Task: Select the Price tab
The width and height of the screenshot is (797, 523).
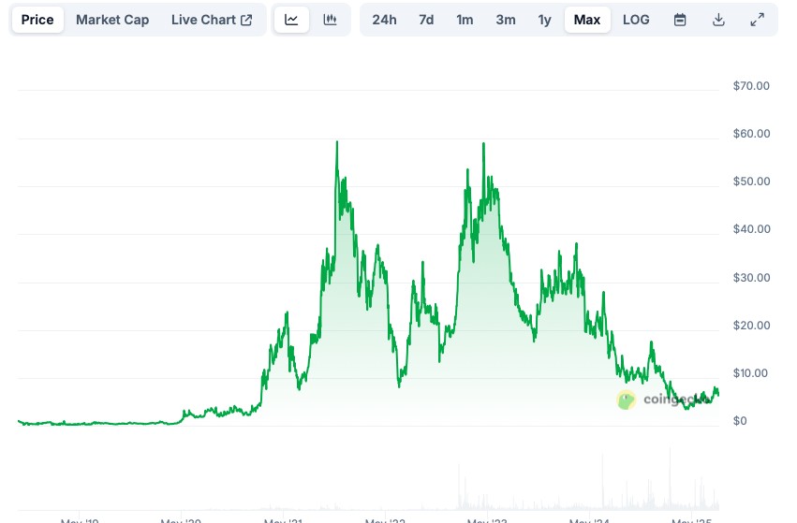Action: coord(37,20)
